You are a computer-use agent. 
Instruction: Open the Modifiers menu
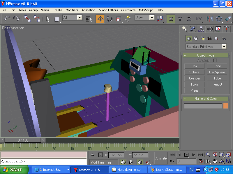click(x=72, y=10)
